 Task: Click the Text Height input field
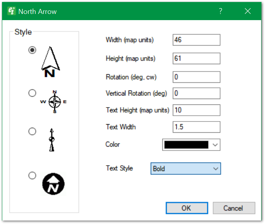click(x=196, y=110)
